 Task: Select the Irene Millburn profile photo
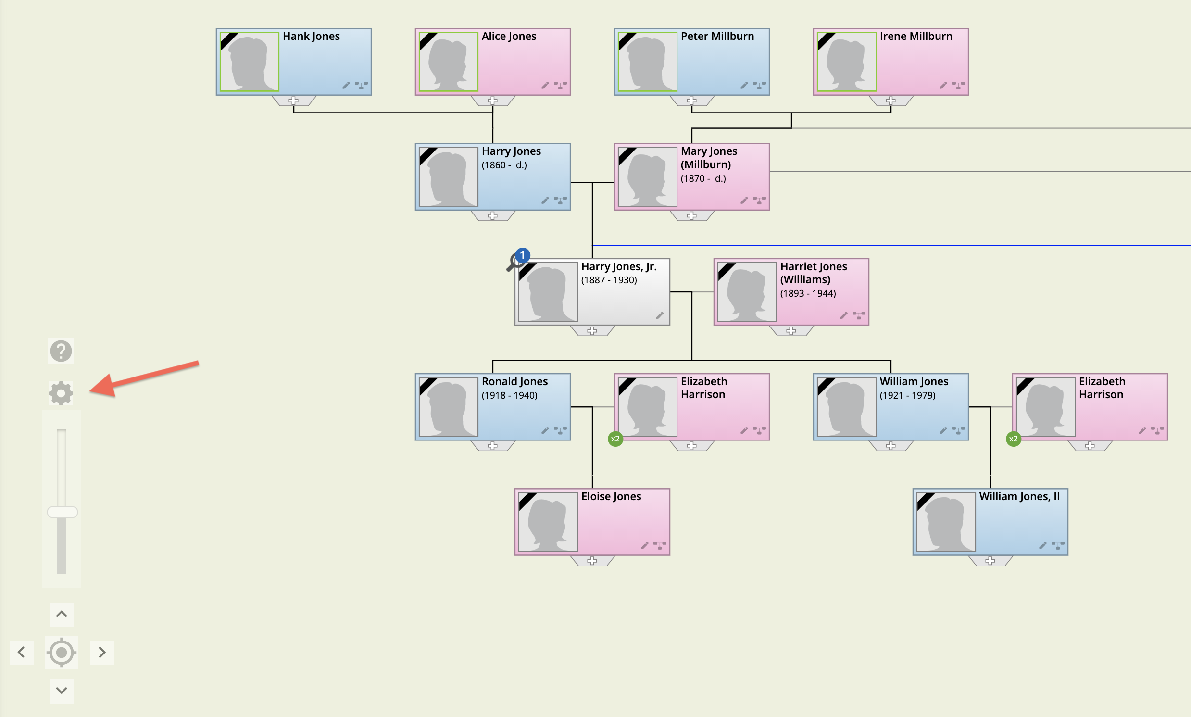tap(846, 62)
